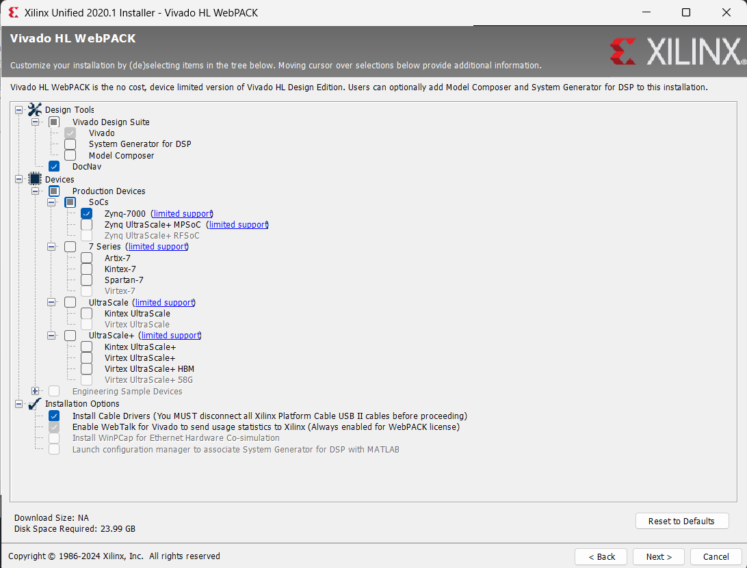Click the Devices chip icon
747x568 pixels.
click(x=35, y=179)
